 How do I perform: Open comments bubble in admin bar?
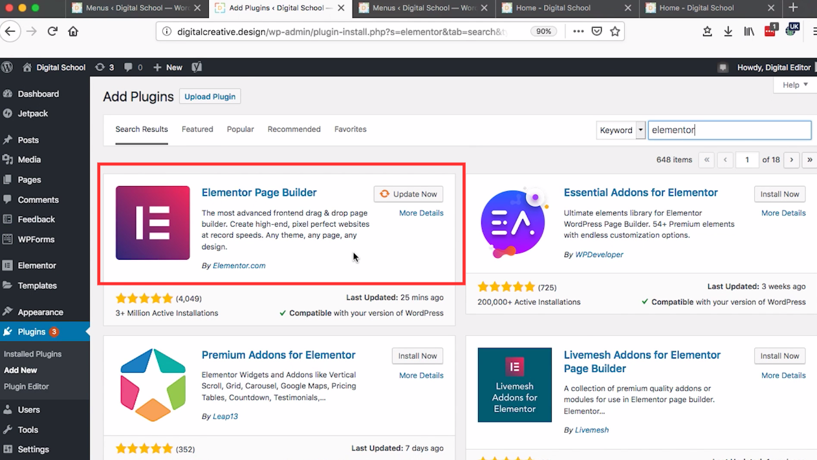pos(133,67)
